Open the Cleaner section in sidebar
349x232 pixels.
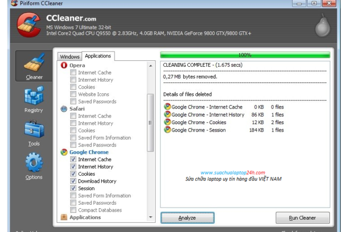[x=34, y=64]
